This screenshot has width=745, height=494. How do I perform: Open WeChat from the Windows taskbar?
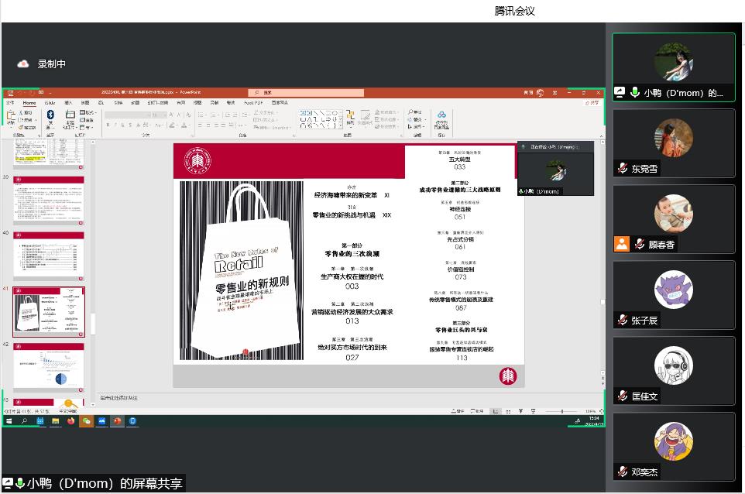point(87,421)
